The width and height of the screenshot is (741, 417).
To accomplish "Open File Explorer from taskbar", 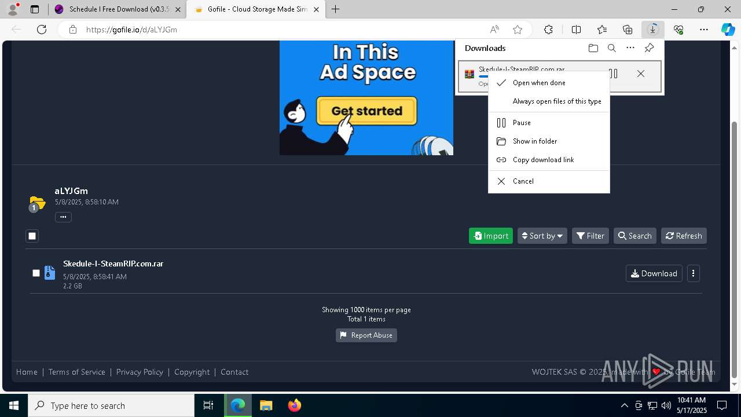I will click(266, 405).
